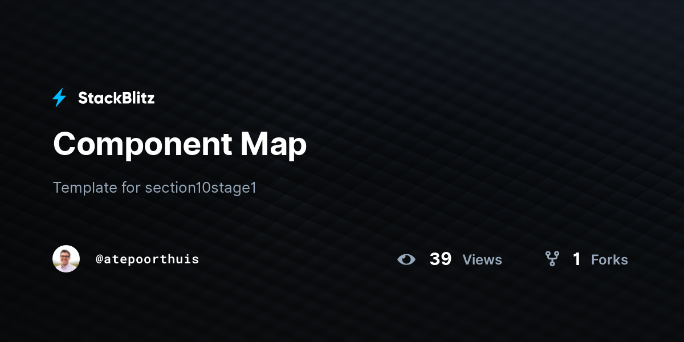Viewport: 684px width, 342px height.
Task: Select the eye icon beside Views
Action: coord(406,259)
